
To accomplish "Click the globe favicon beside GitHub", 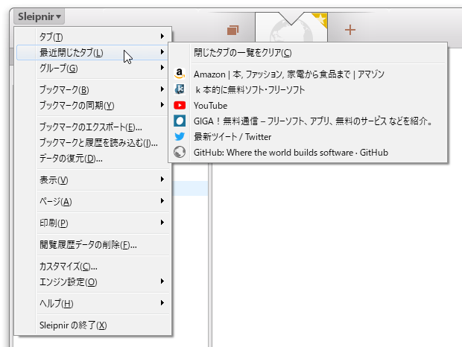I will tap(180, 152).
